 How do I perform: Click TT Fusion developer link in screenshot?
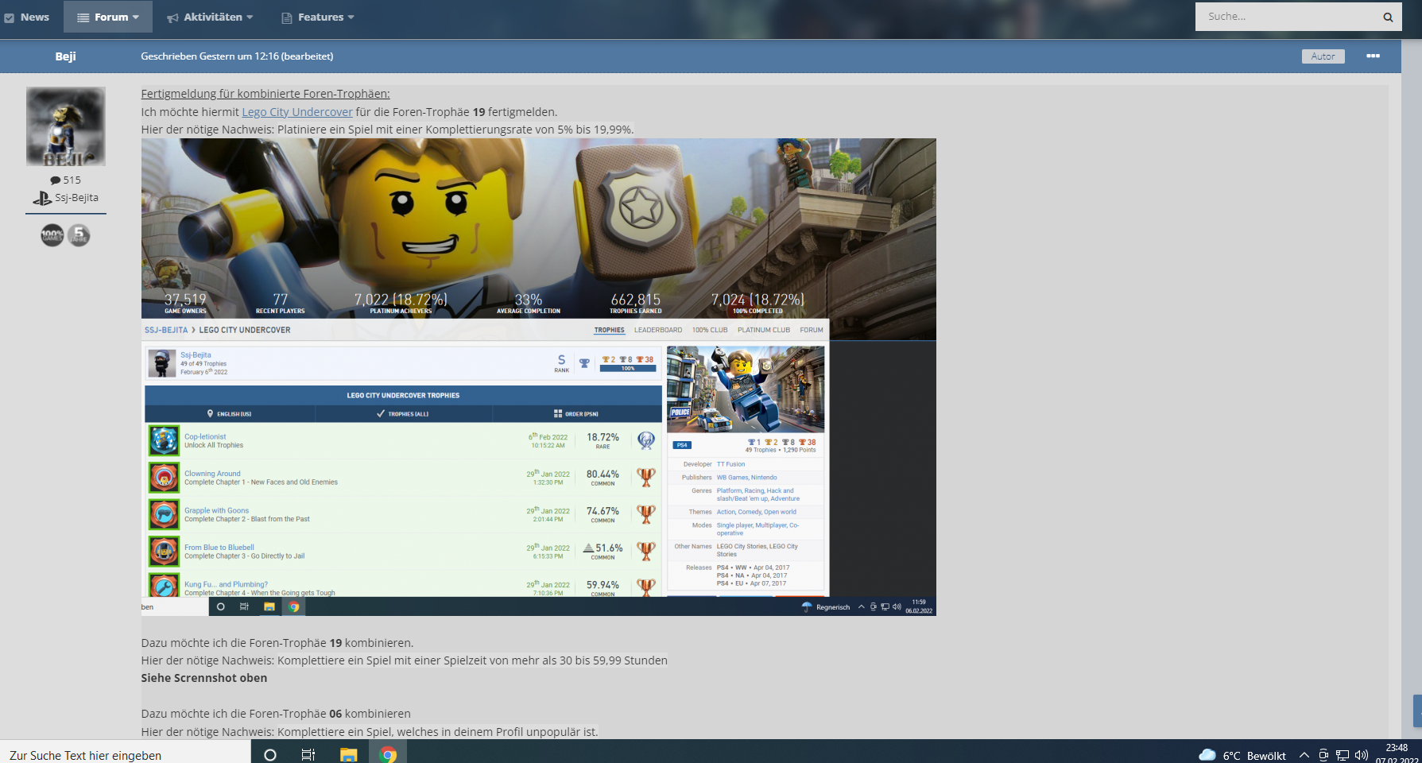(x=730, y=464)
